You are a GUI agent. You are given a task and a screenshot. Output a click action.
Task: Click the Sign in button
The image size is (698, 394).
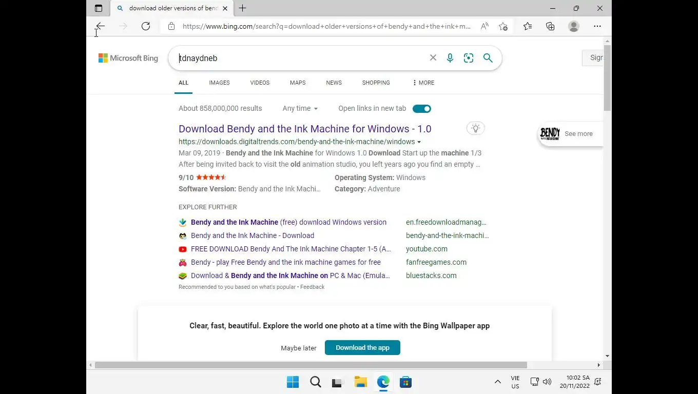click(593, 58)
